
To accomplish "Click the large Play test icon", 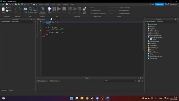I will pos(50,9).
